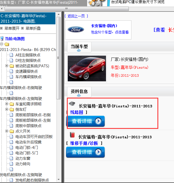Expand the 车室和需求照明 tree node
The width and height of the screenshot is (174, 183).
(7, 104)
